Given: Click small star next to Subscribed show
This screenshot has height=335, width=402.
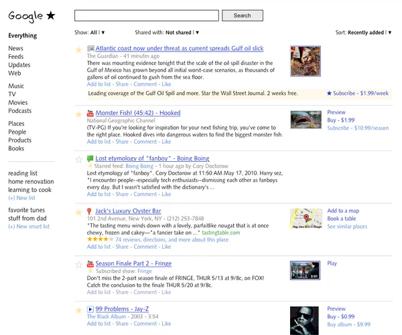Looking at the screenshot, I should pyautogui.click(x=90, y=271).
